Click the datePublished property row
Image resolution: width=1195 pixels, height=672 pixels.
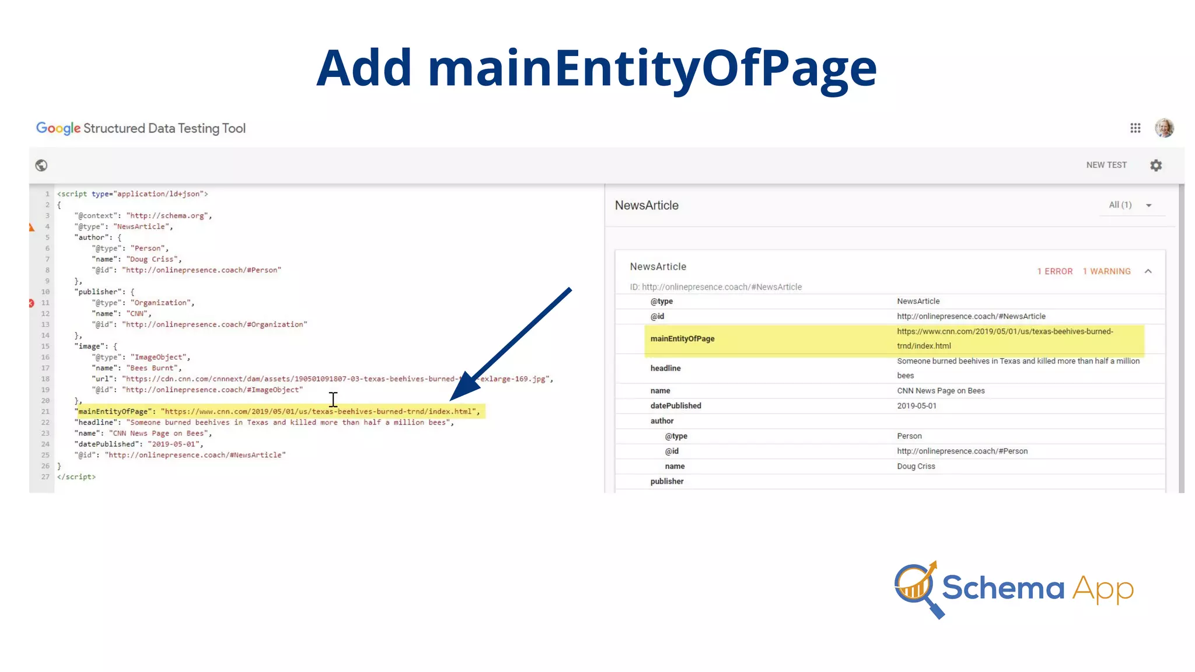point(890,406)
